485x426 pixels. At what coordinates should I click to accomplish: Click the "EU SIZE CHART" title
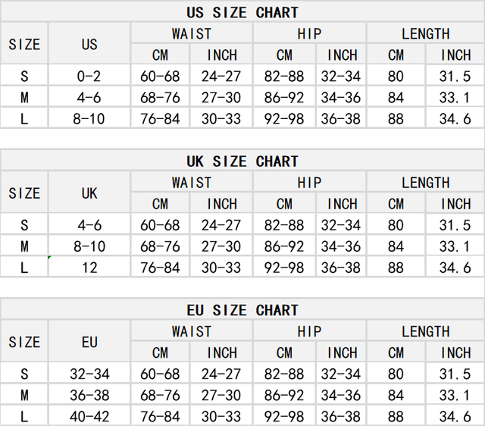[242, 310]
